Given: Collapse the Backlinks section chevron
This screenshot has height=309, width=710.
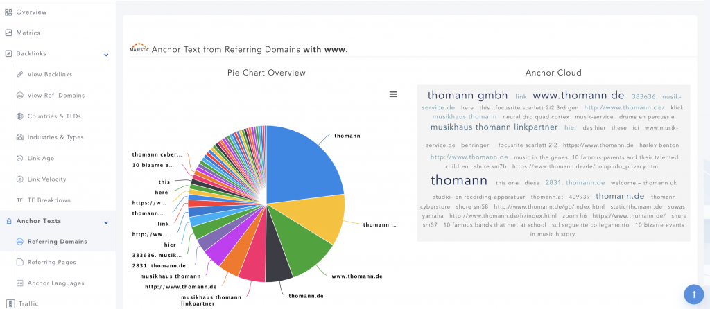Looking at the screenshot, I should (106, 55).
